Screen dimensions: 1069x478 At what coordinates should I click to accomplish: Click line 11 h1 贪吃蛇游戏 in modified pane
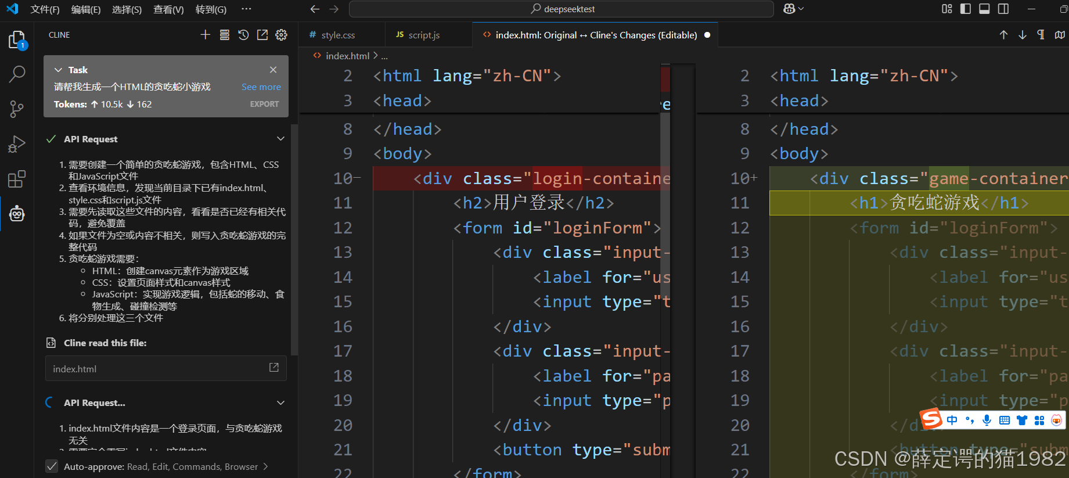coord(939,203)
